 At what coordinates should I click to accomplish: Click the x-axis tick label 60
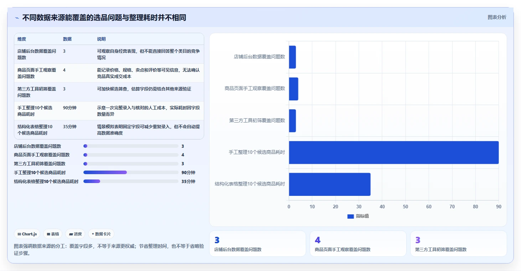coord(429,207)
